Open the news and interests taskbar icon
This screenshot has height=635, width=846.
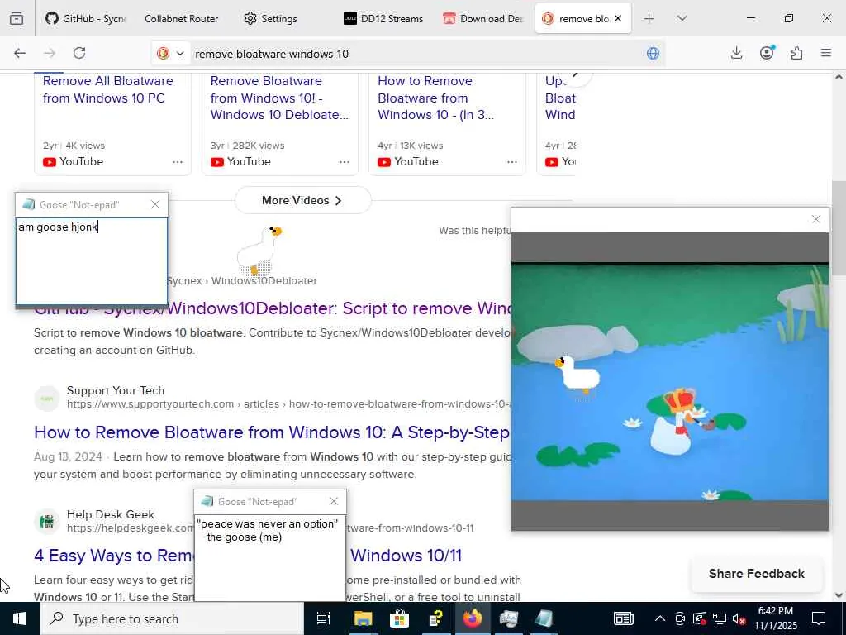(623, 618)
